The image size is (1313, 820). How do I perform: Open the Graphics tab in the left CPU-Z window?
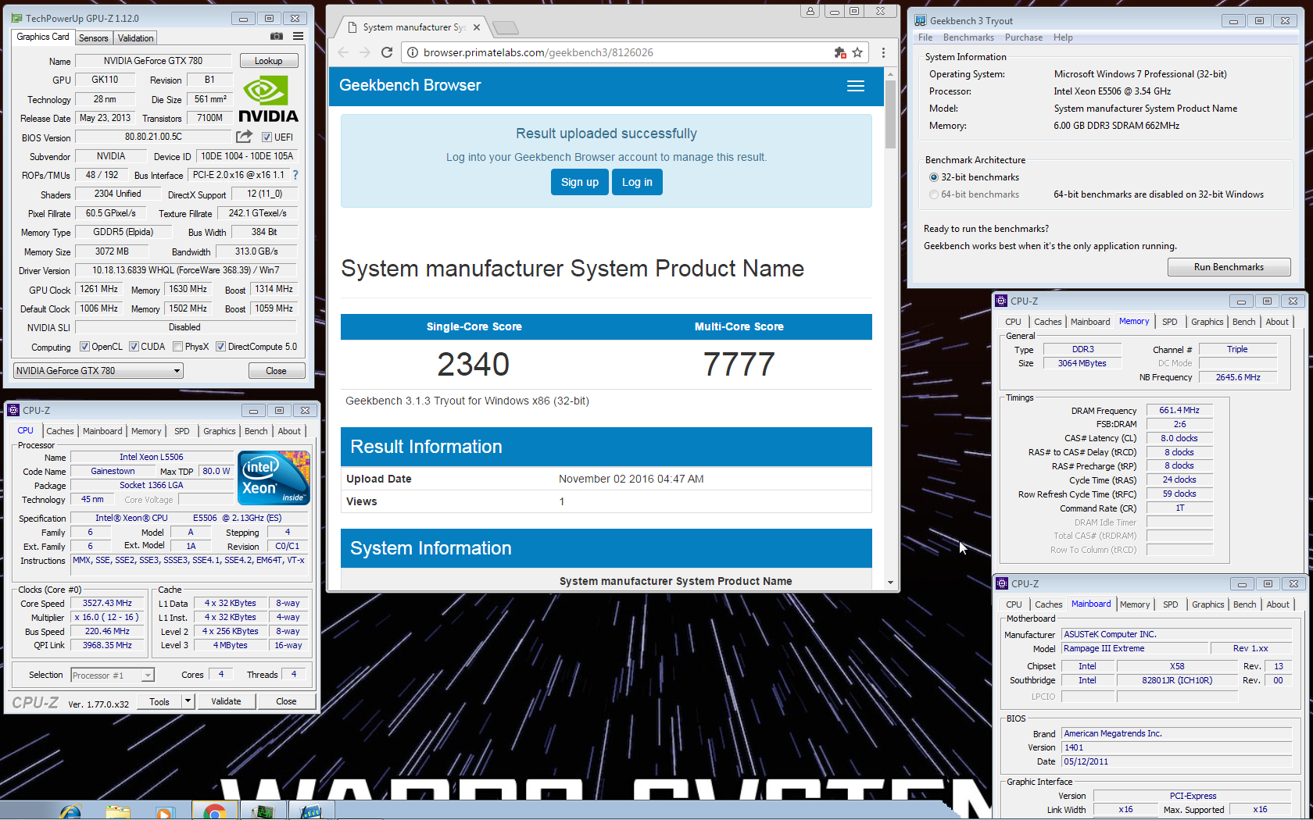220,431
